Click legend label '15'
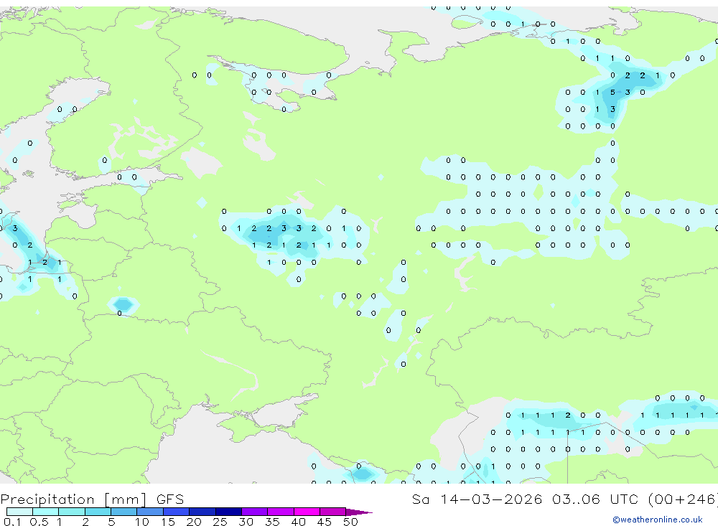 pos(168,522)
